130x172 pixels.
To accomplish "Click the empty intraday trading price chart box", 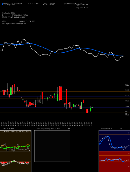I will (x=52, y=146).
